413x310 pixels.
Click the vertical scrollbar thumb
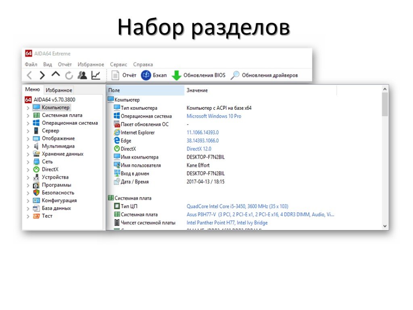pos(385,105)
